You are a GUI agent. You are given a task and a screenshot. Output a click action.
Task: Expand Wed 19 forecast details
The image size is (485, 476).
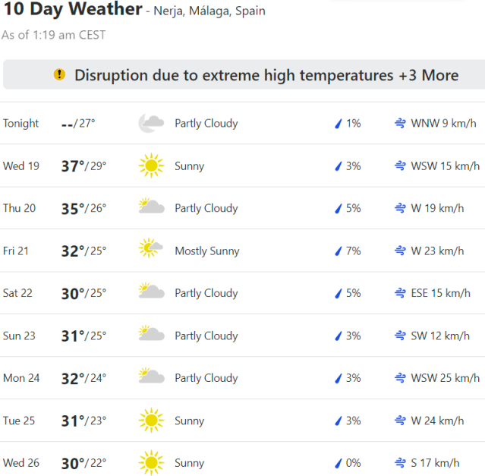point(243,165)
